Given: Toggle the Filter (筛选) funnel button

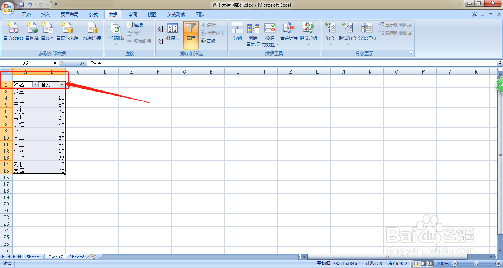Looking at the screenshot, I should [x=191, y=35].
